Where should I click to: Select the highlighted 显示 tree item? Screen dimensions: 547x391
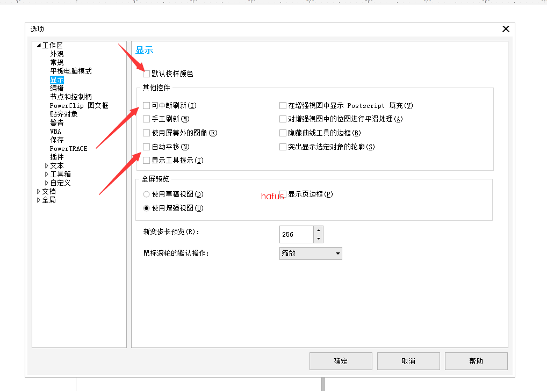57,79
